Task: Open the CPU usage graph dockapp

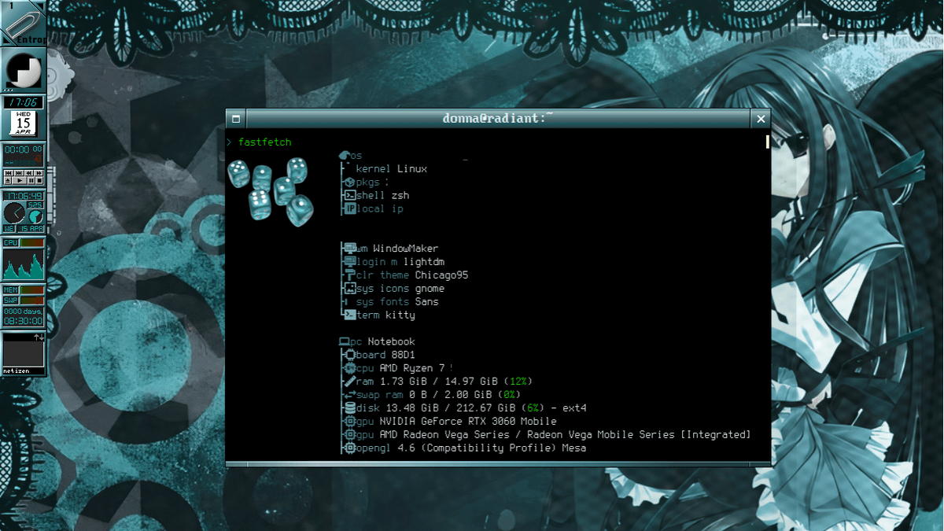Action: click(24, 264)
